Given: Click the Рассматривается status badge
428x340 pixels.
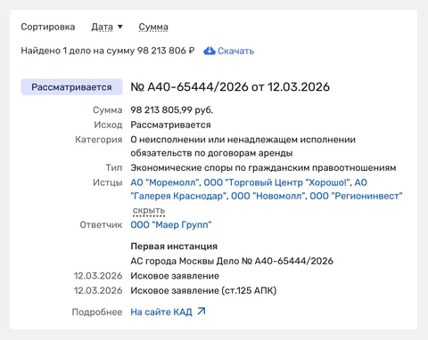Looking at the screenshot, I should click(x=71, y=87).
